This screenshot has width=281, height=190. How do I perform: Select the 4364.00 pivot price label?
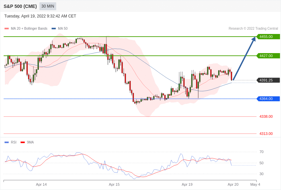268,99
